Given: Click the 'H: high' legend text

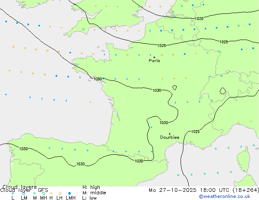Looking at the screenshot, I should point(91,187).
